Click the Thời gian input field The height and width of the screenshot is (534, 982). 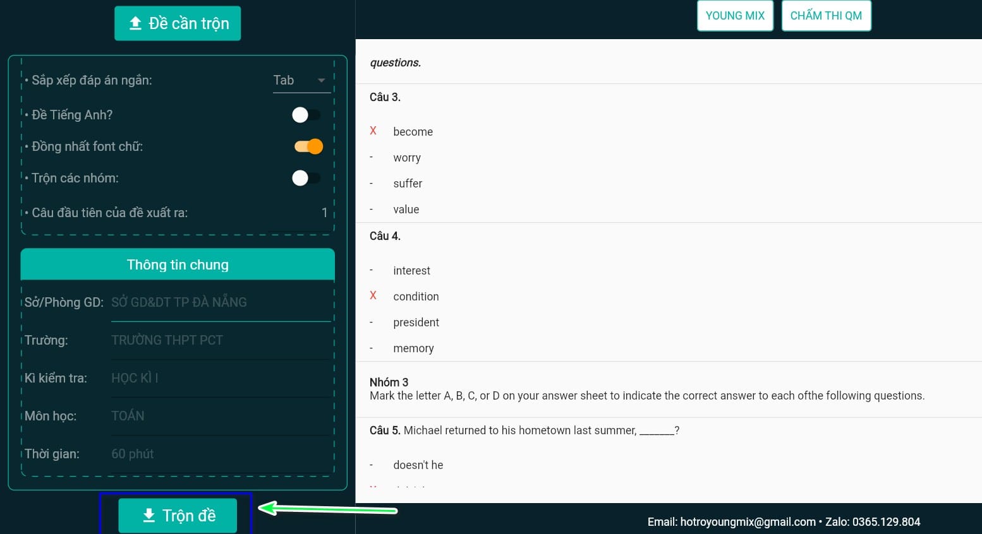[x=221, y=454]
